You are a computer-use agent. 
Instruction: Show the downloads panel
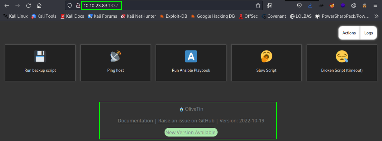[x=310, y=5]
